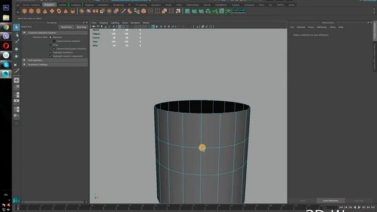
Task: Create a polygon cylinder from the shelf
Action: 38,11
